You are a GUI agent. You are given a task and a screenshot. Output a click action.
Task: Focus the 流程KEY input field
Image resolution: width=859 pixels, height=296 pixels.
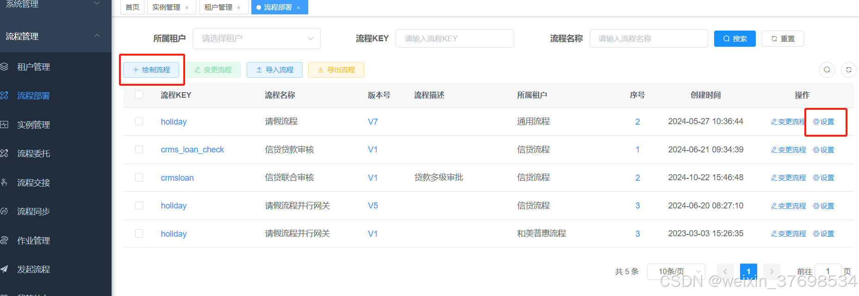click(455, 38)
